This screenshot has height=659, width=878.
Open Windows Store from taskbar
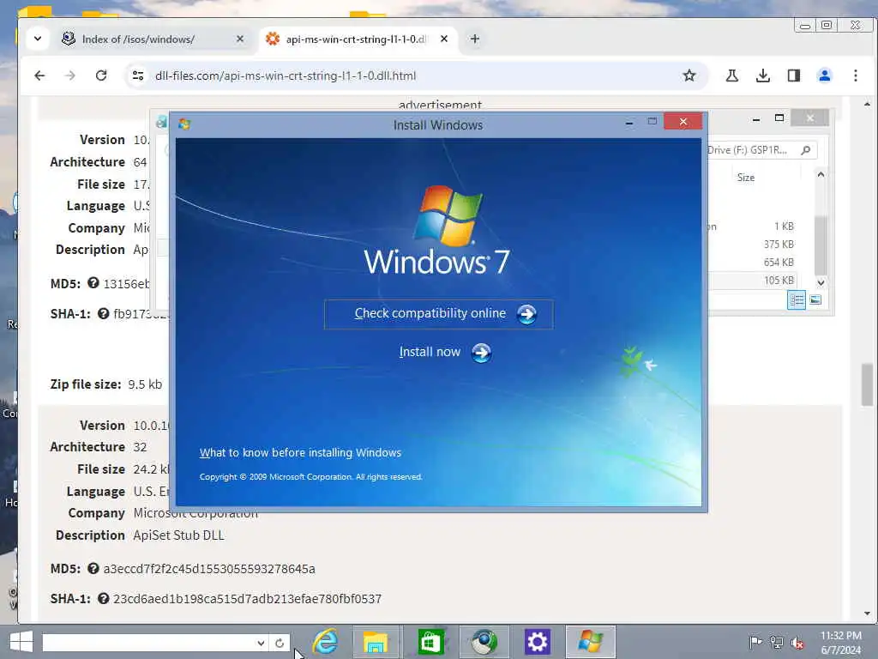(x=430, y=642)
